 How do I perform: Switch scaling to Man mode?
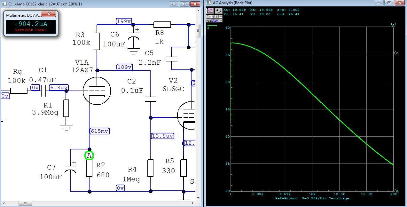click(208, 20)
